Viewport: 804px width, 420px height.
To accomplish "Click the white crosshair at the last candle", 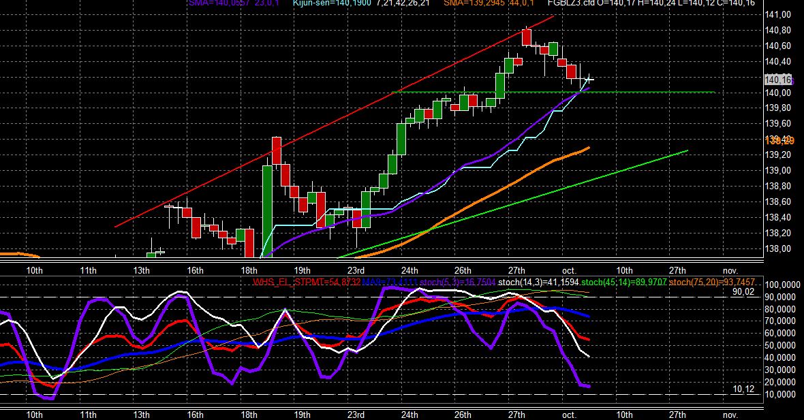I will pyautogui.click(x=589, y=80).
